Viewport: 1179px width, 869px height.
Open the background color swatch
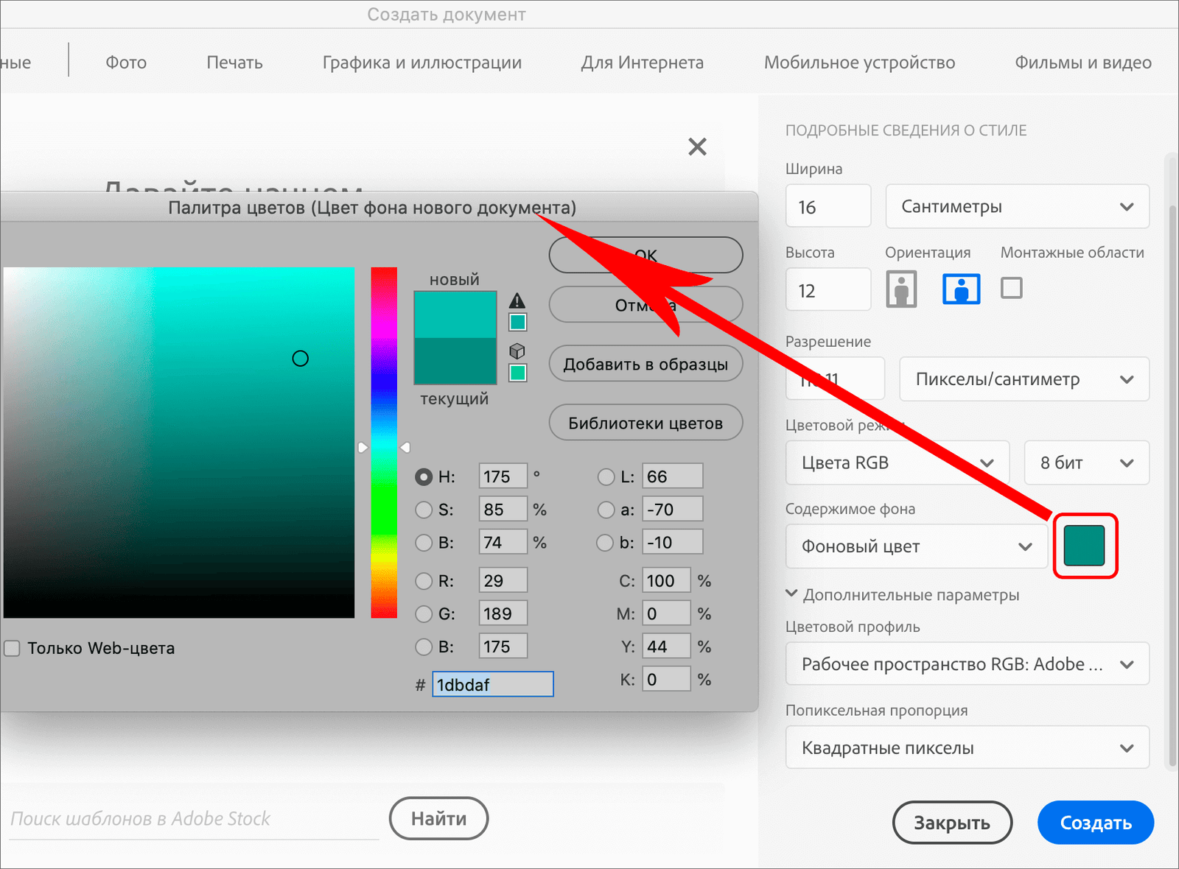pos(1084,546)
